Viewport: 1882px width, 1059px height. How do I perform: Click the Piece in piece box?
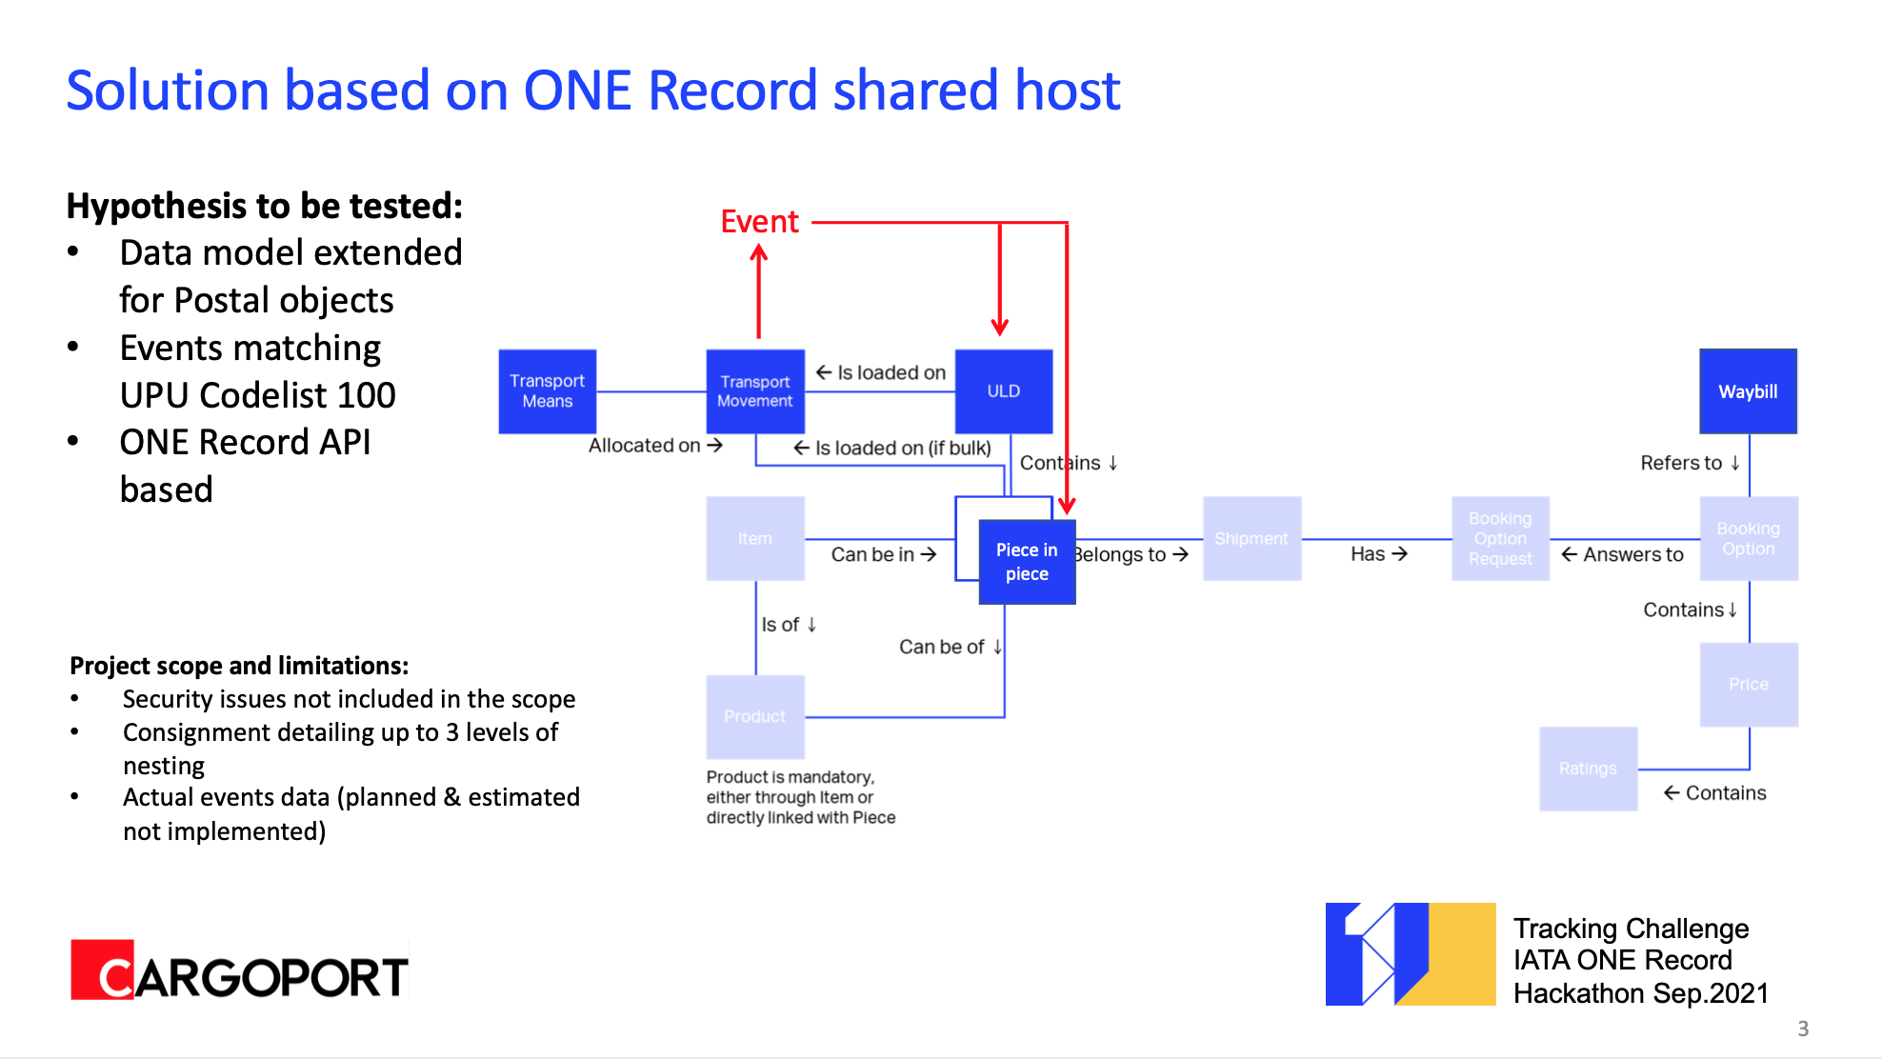pos(1027,562)
